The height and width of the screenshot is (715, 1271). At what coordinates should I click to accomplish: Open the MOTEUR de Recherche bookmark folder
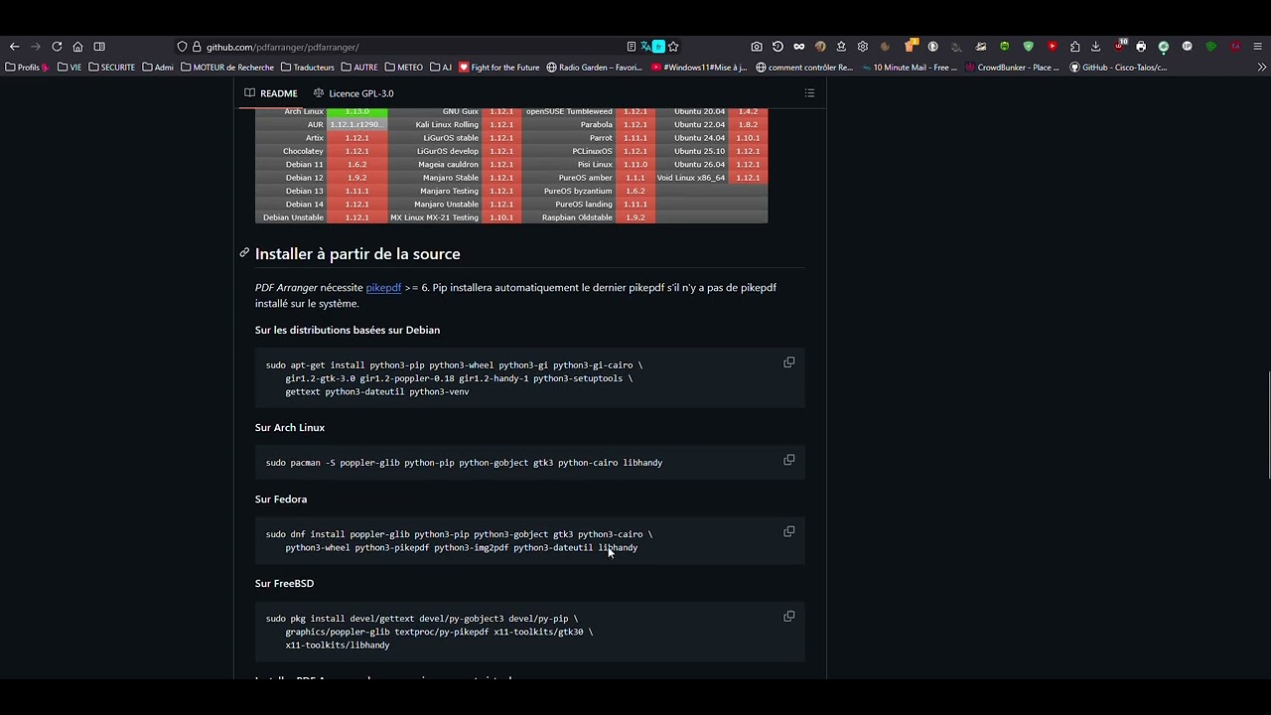coord(227,68)
